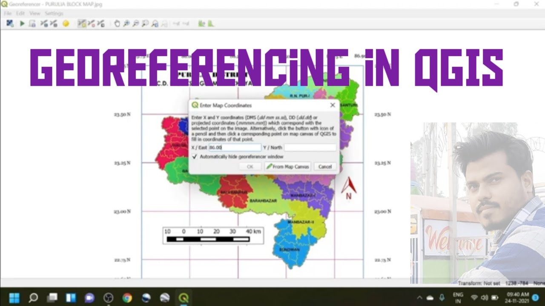Close the Enter Map Coordinates dialog

[x=333, y=105]
